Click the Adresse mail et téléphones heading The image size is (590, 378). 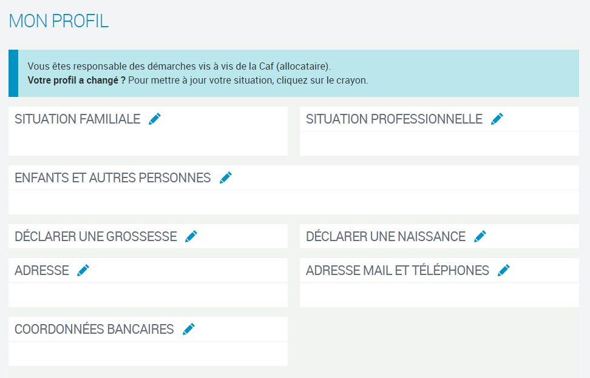[x=397, y=271]
